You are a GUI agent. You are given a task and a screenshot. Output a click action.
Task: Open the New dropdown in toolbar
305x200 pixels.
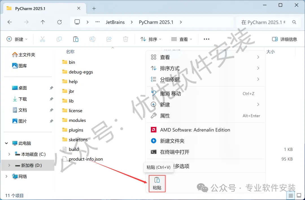pos(17,39)
